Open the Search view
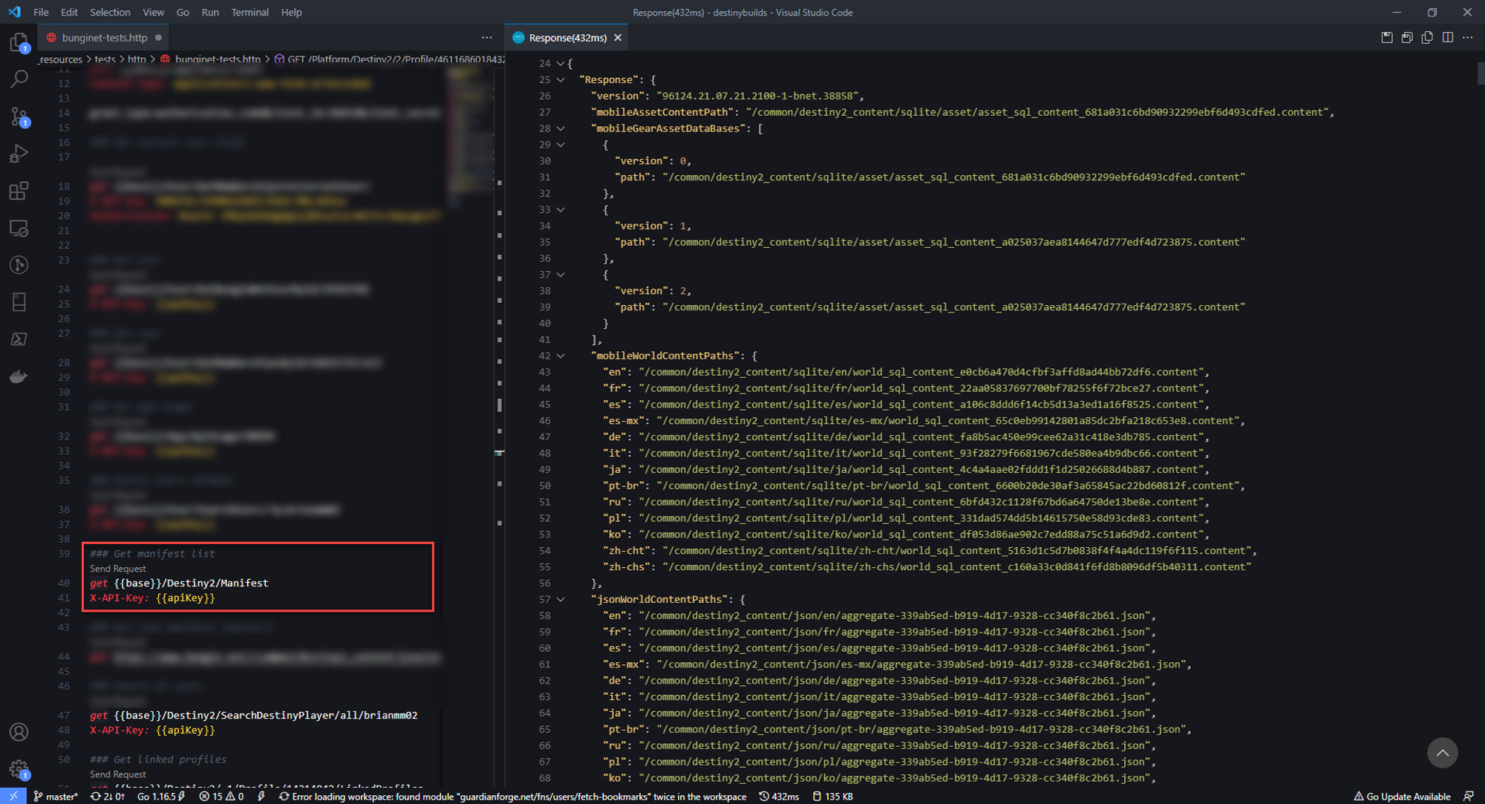 coord(19,78)
